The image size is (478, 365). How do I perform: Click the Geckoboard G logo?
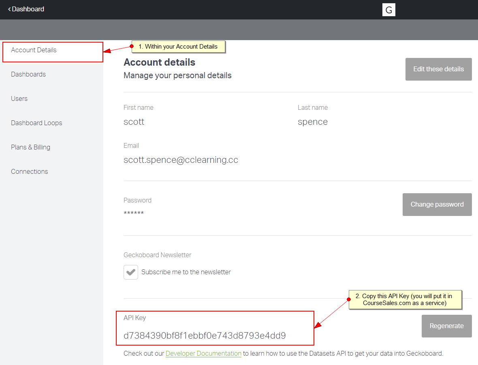coord(388,10)
